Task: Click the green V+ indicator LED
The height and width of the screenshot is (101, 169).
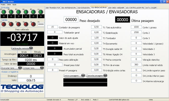Action: [41, 12]
